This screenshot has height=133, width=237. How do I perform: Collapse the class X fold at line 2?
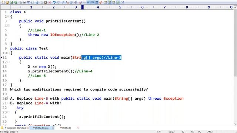pos(9,16)
